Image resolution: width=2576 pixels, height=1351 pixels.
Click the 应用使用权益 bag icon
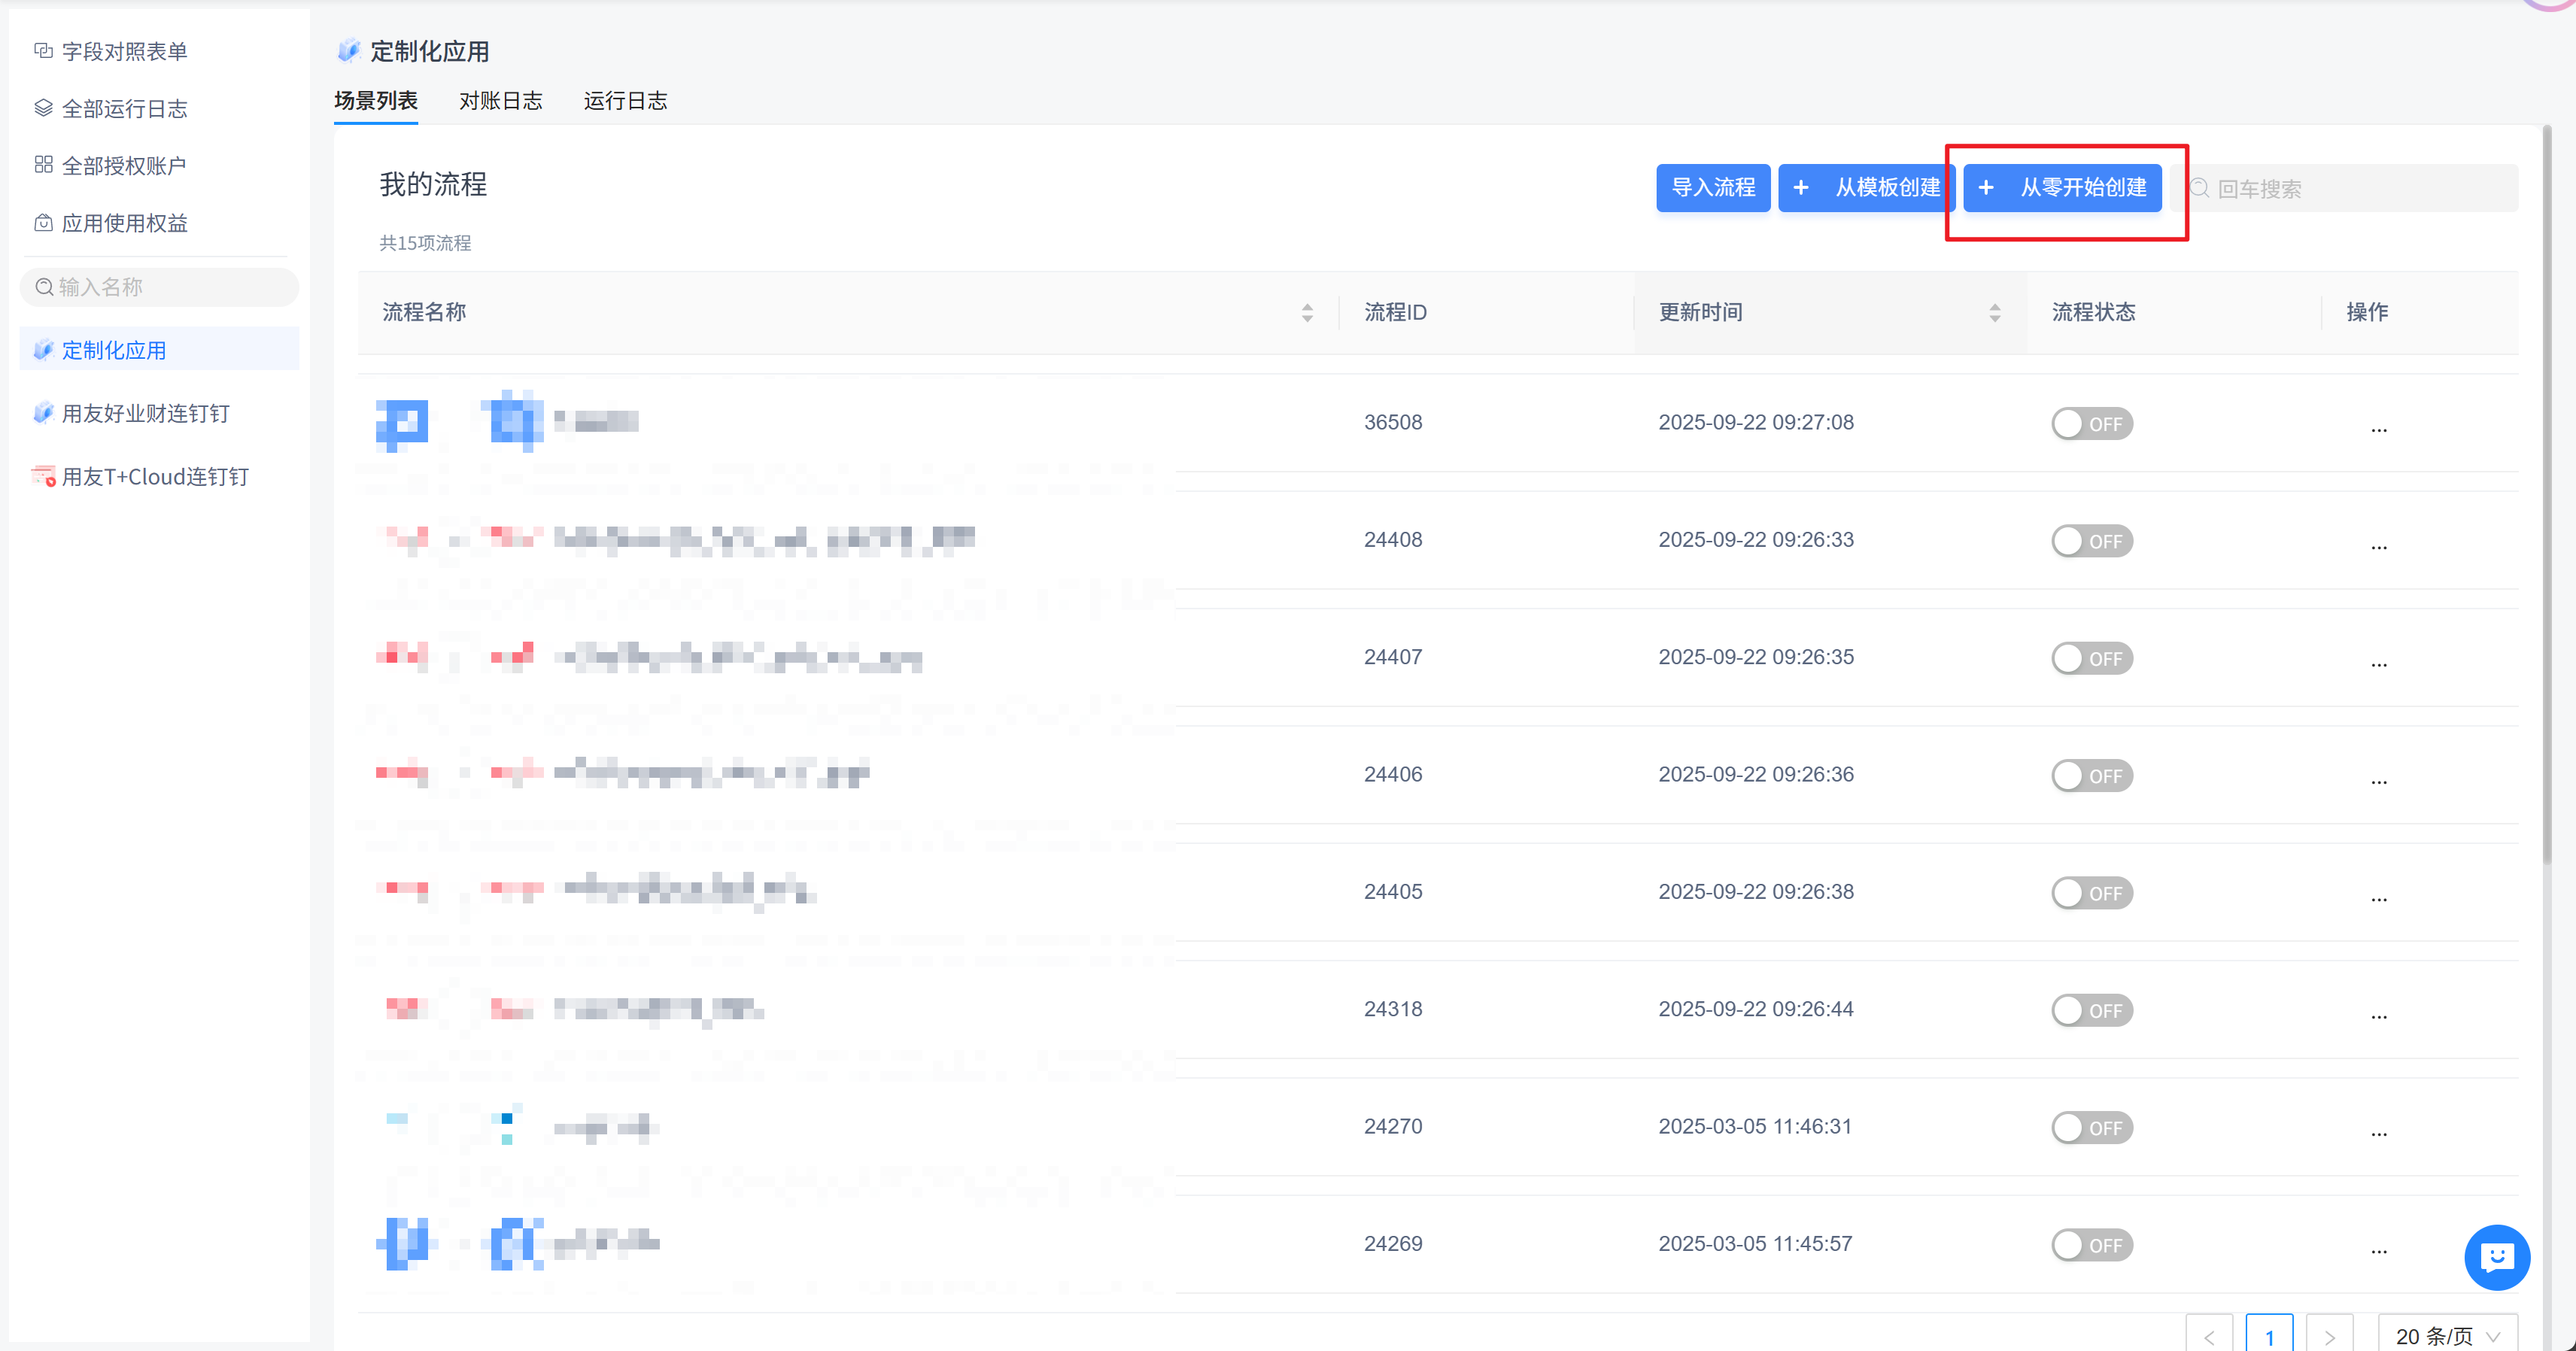(43, 222)
